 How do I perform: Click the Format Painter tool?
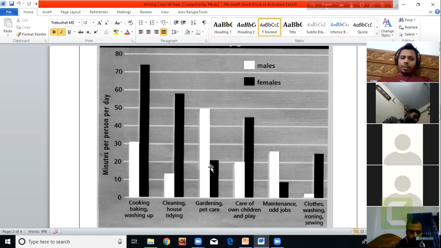[31, 34]
